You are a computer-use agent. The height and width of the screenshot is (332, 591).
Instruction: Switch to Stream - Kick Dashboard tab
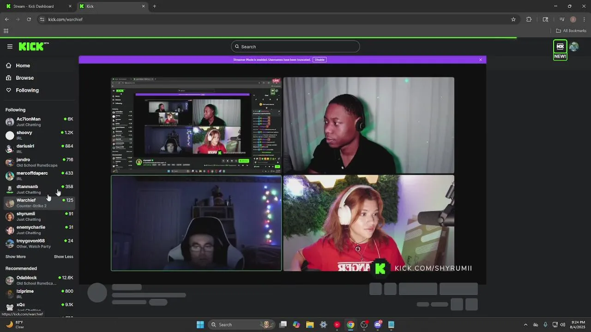tap(38, 6)
